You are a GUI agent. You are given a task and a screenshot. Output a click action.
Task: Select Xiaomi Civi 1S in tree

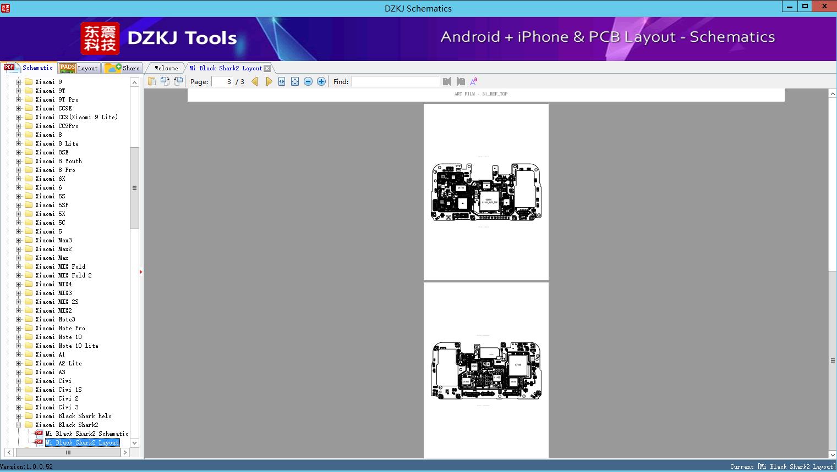[x=58, y=390]
